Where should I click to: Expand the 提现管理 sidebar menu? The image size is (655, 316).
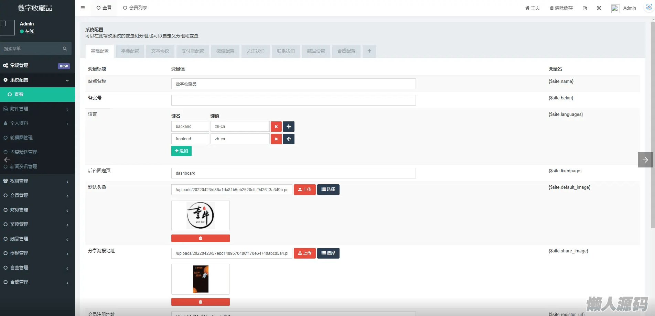(x=37, y=253)
